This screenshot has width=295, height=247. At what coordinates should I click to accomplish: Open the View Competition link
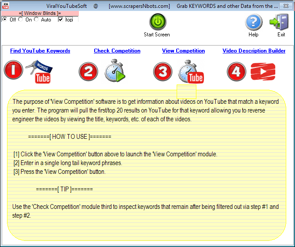tap(183, 51)
